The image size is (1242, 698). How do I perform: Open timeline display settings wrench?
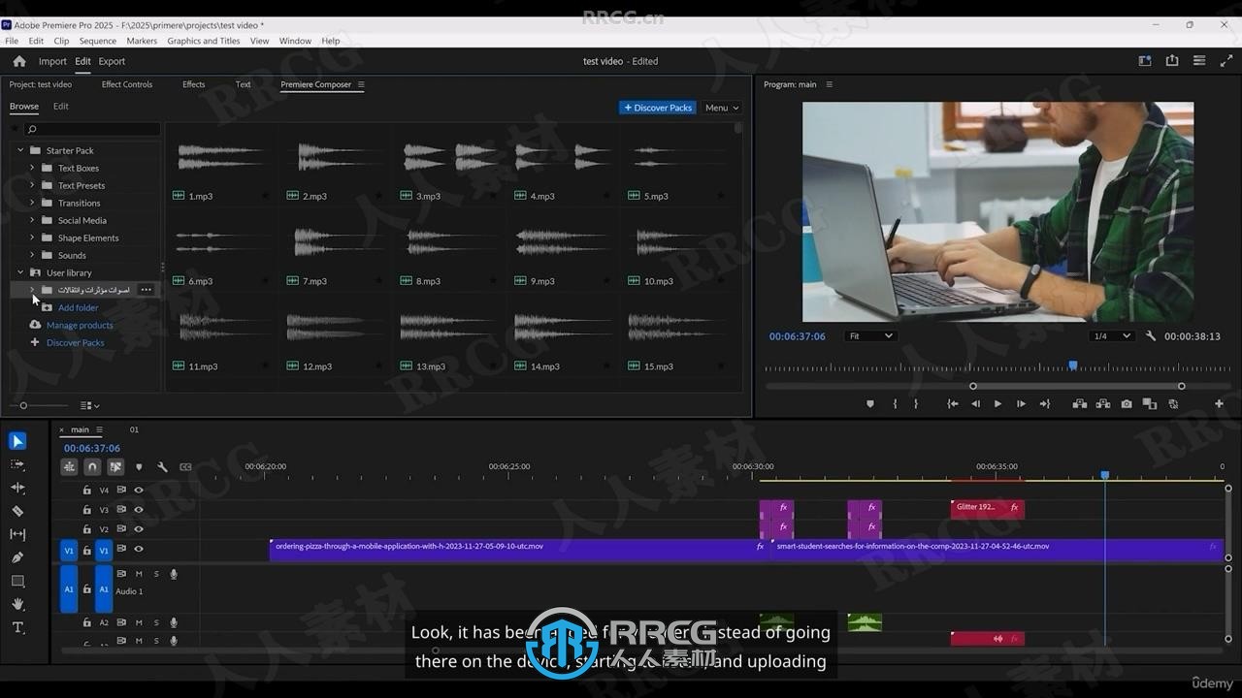point(162,466)
